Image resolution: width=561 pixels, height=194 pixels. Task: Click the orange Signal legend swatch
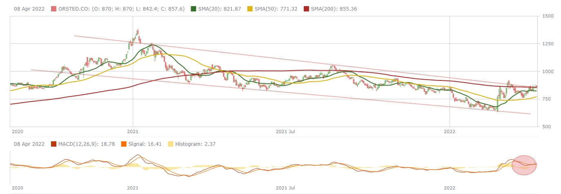(x=124, y=144)
